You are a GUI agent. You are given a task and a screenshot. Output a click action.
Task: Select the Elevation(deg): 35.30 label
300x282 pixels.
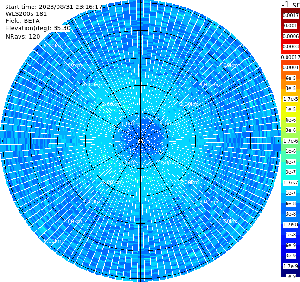pyautogui.click(x=38, y=28)
